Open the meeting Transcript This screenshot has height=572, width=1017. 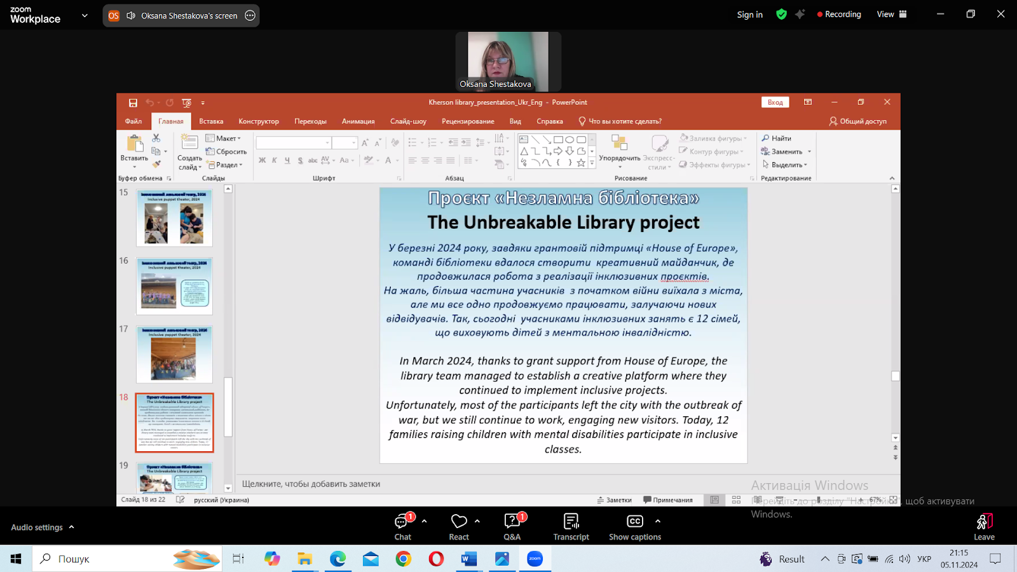571,527
